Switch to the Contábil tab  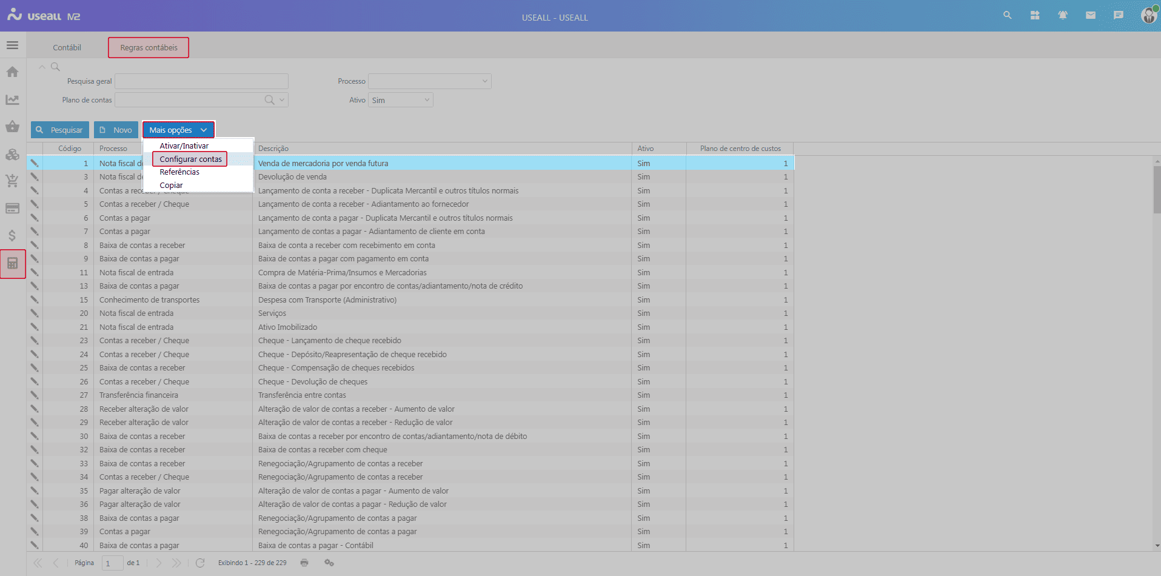tap(67, 47)
